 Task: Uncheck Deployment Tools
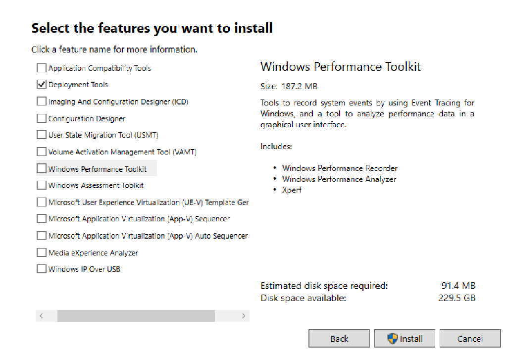tap(42, 84)
